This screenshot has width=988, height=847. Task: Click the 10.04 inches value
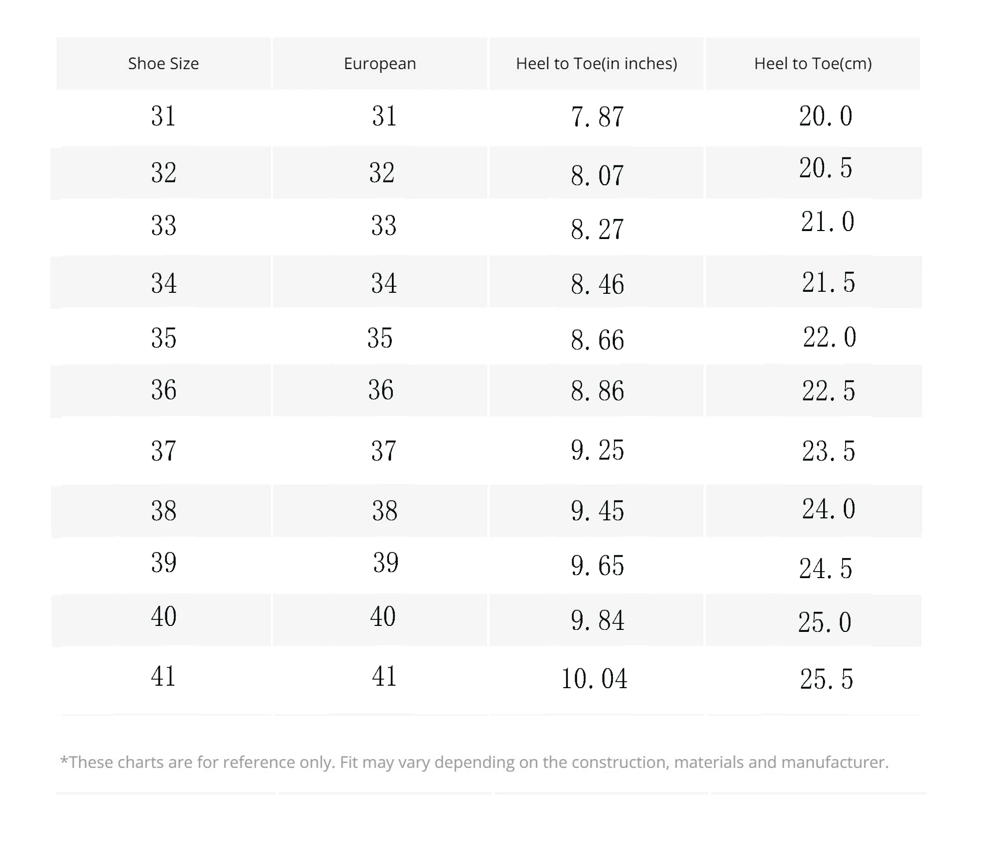coord(594,679)
